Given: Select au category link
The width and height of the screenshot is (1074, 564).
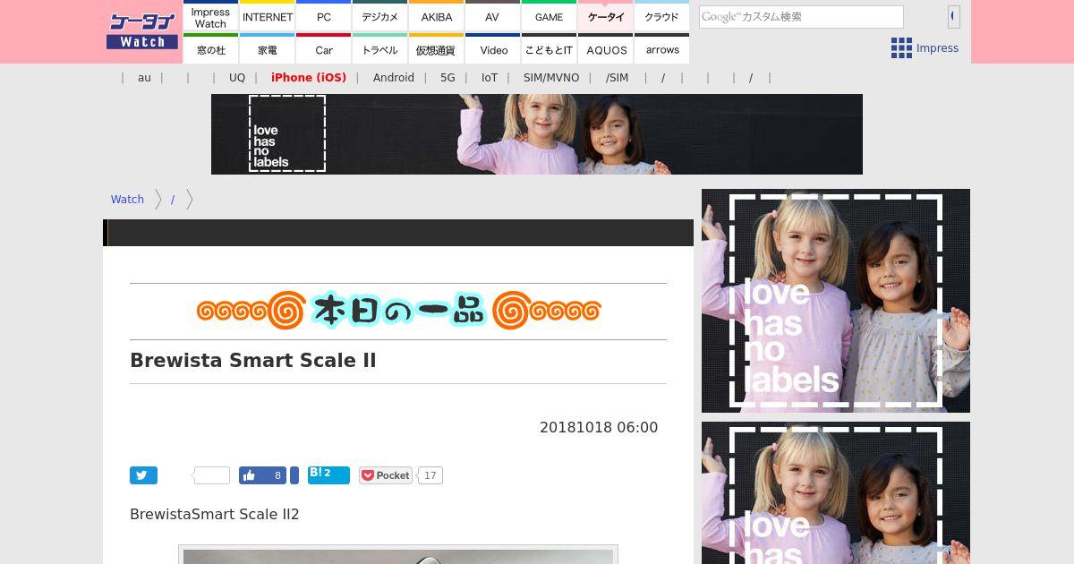Looking at the screenshot, I should 144,78.
